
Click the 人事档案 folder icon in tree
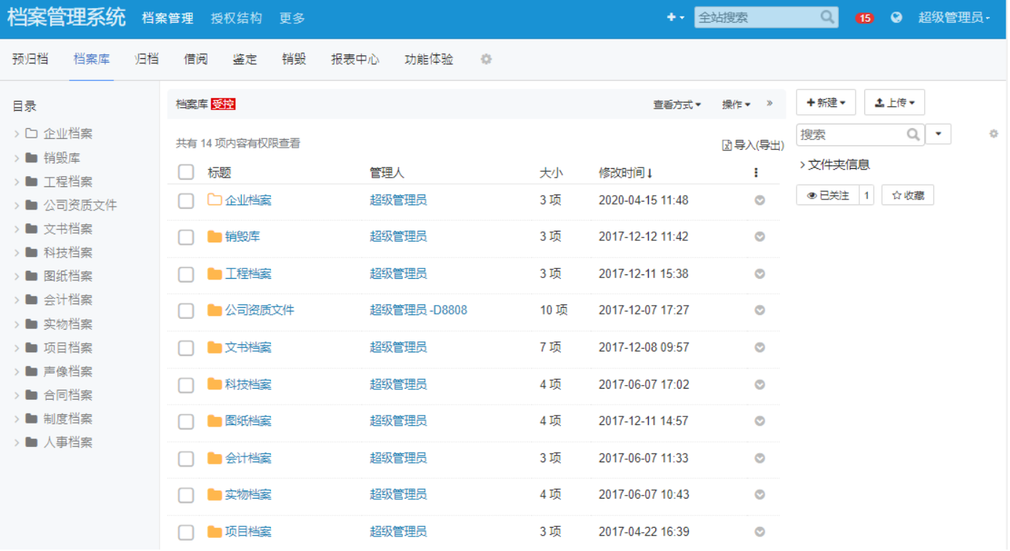(x=31, y=442)
